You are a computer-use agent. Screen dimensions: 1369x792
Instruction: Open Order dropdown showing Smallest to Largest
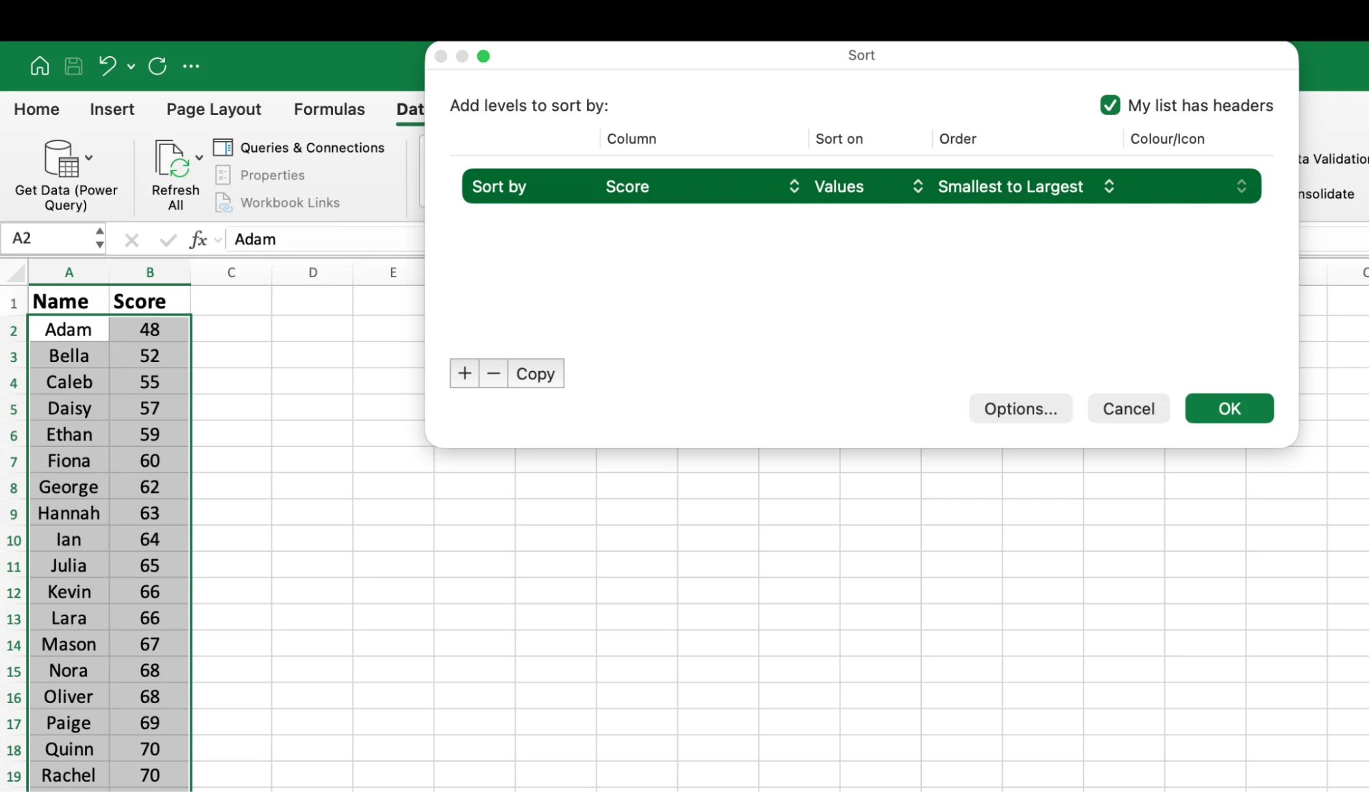(1026, 186)
